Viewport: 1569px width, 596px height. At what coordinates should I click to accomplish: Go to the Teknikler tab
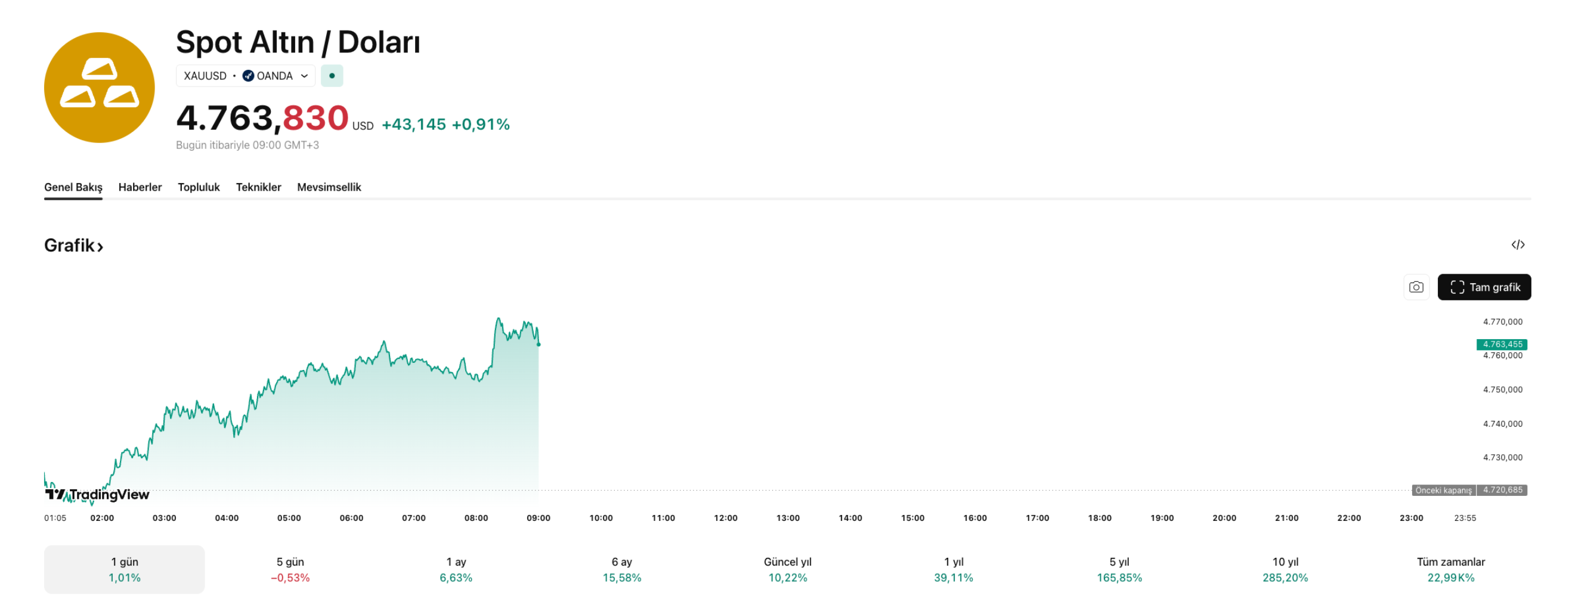[x=258, y=188]
